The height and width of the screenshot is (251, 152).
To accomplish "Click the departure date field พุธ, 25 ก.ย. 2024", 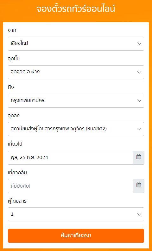I will tap(71, 158).
